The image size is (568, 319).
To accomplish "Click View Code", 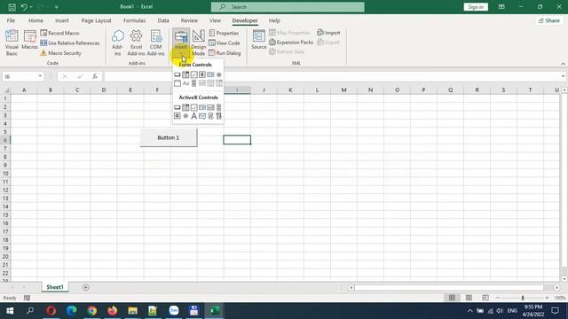I will tap(225, 43).
